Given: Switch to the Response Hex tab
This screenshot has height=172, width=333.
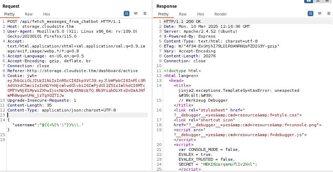Looking at the screenshot, I should (200, 14).
